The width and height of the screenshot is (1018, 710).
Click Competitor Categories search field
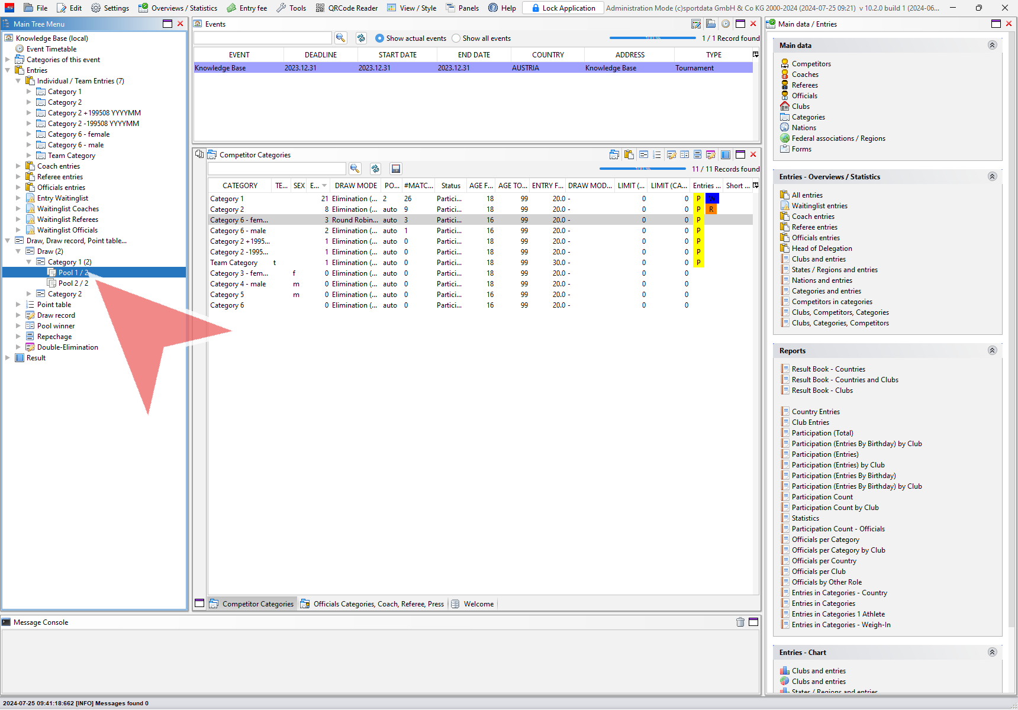coord(277,169)
